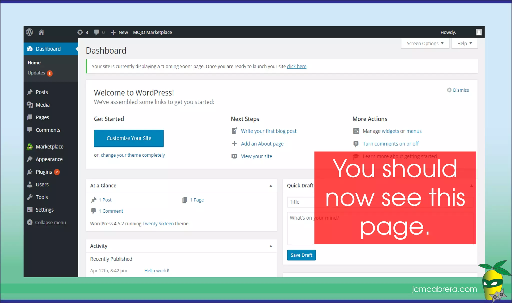Open the Help dropdown tab
This screenshot has height=303, width=512.
tap(464, 43)
